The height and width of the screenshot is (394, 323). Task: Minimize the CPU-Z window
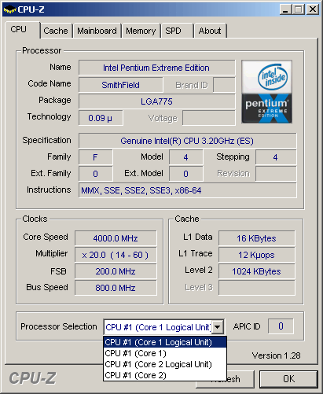[x=285, y=9]
